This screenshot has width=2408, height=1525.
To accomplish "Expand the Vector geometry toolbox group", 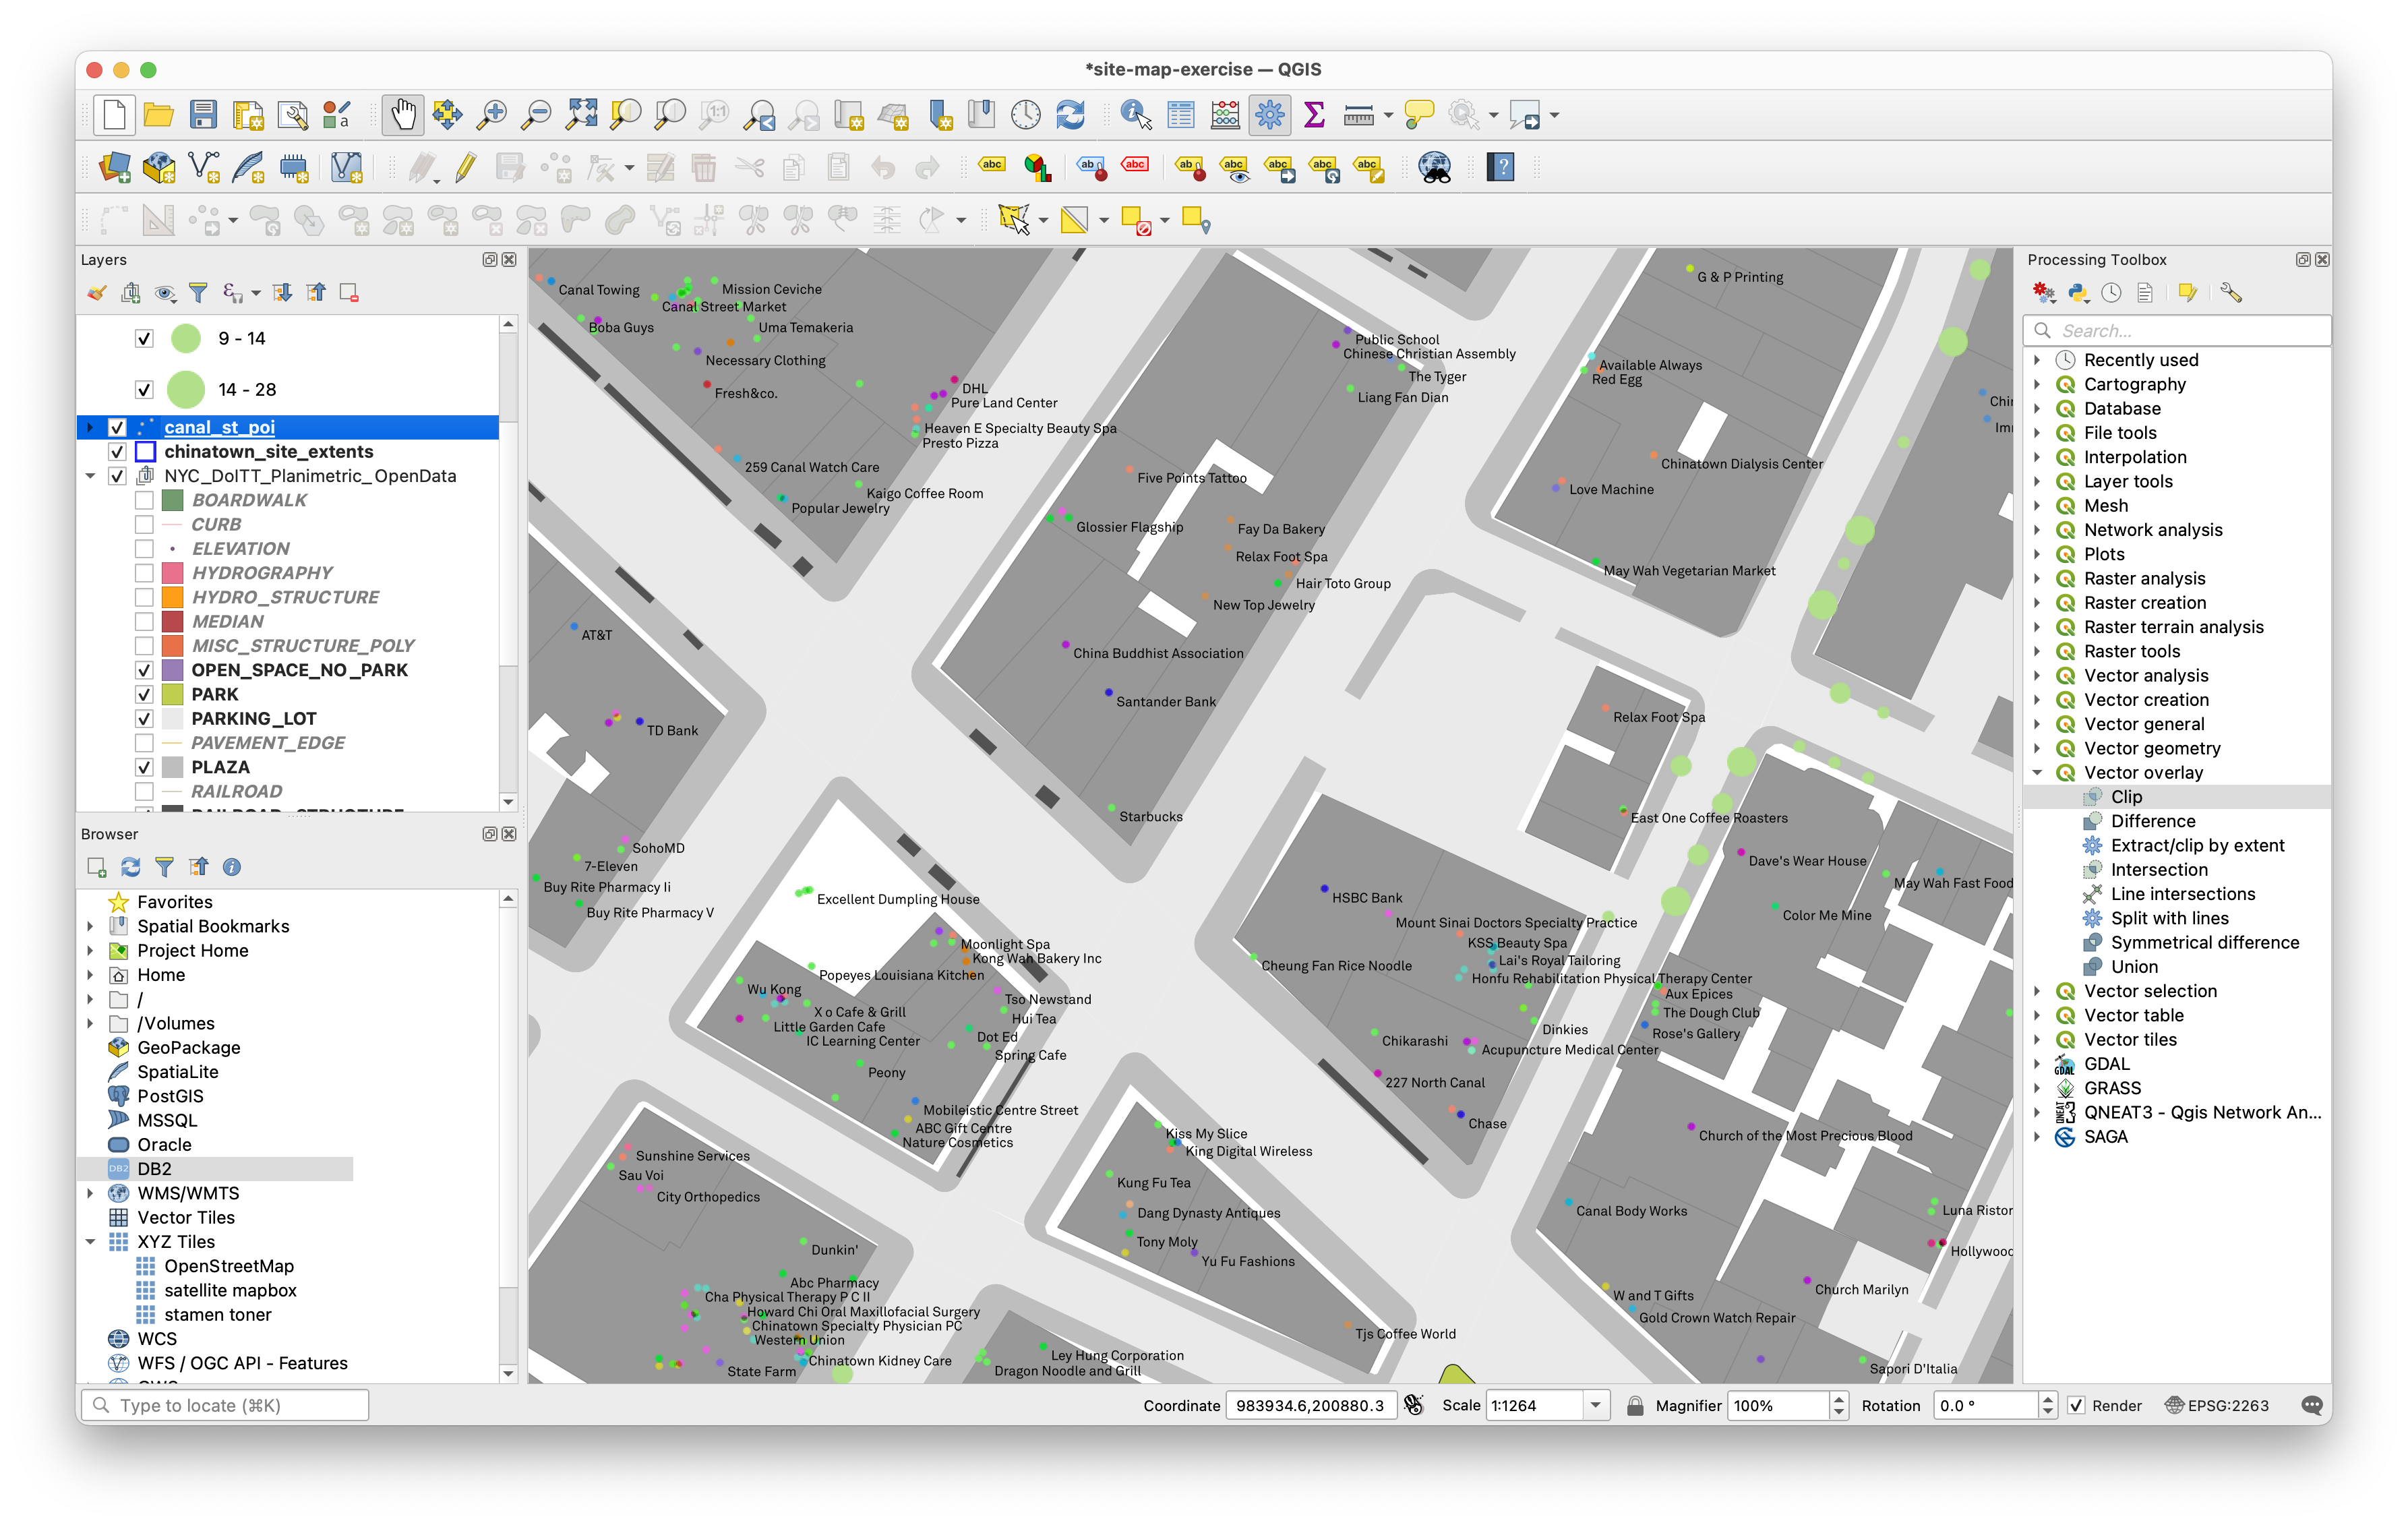I will 2037,748.
